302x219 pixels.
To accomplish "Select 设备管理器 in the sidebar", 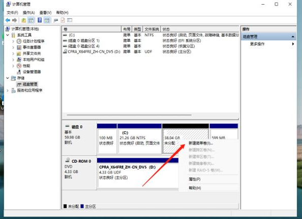I will click(x=32, y=72).
